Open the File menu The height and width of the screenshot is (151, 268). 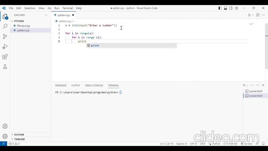pos(11,8)
